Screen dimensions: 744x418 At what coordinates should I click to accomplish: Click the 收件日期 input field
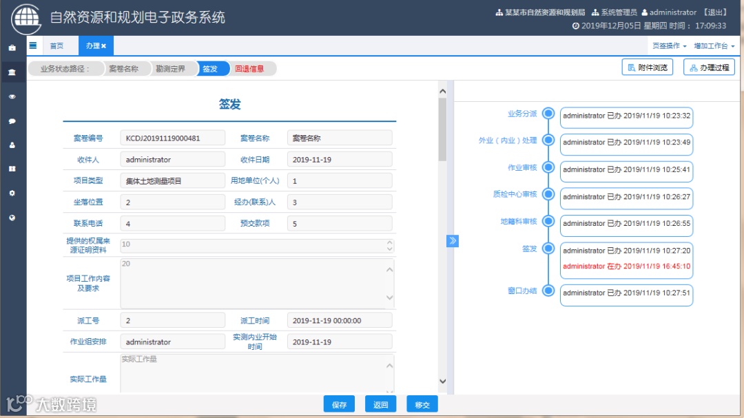(340, 160)
